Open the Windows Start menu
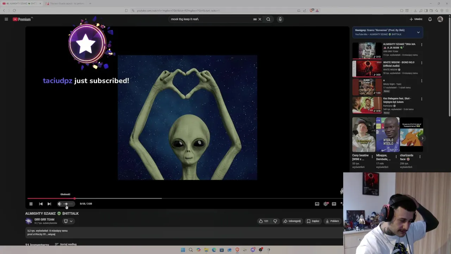 pyautogui.click(x=183, y=250)
